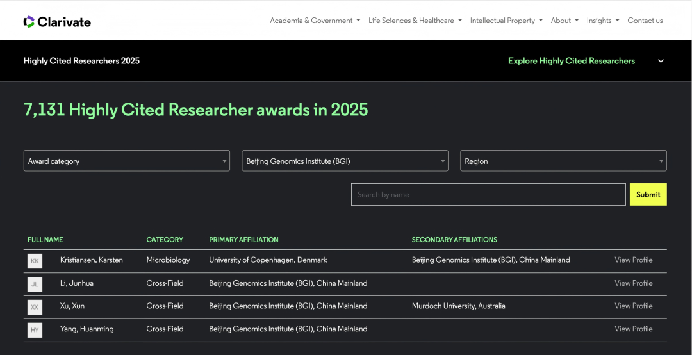Click the KK avatar for Kristiansen, Karsten
This screenshot has width=692, height=355.
coord(35,261)
